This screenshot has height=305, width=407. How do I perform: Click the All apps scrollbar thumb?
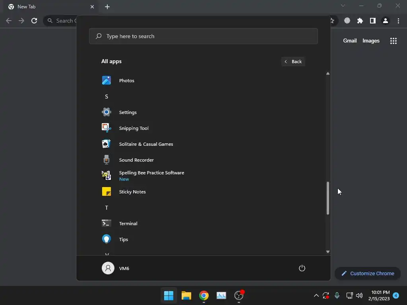tap(328, 198)
